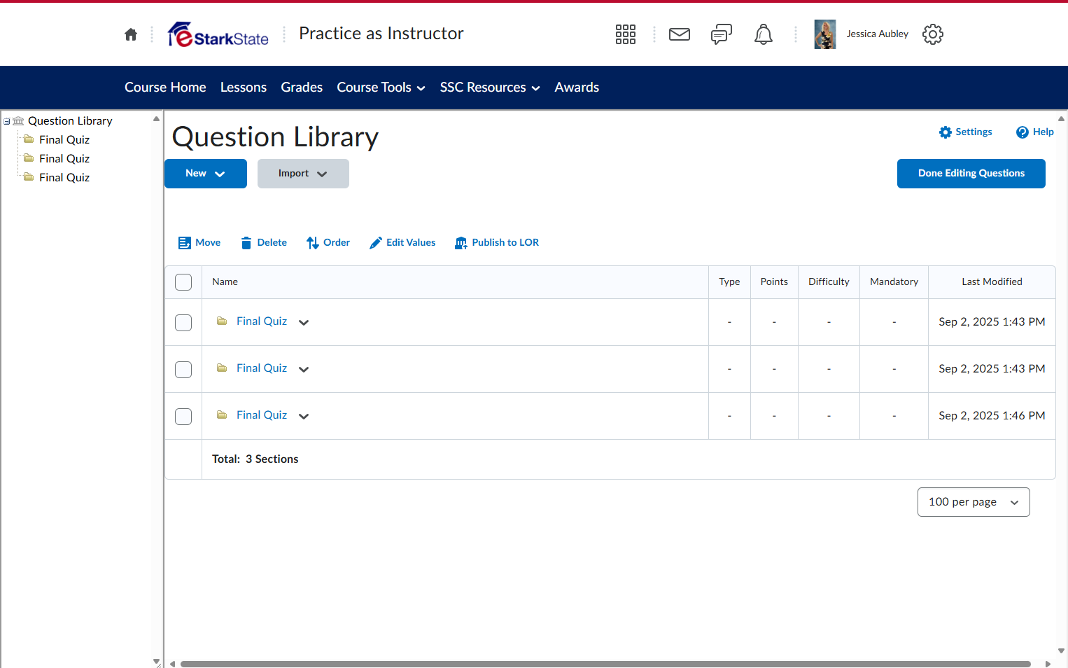The image size is (1068, 668).
Task: Click Jessica Aubley profile picture
Action: pos(825,34)
